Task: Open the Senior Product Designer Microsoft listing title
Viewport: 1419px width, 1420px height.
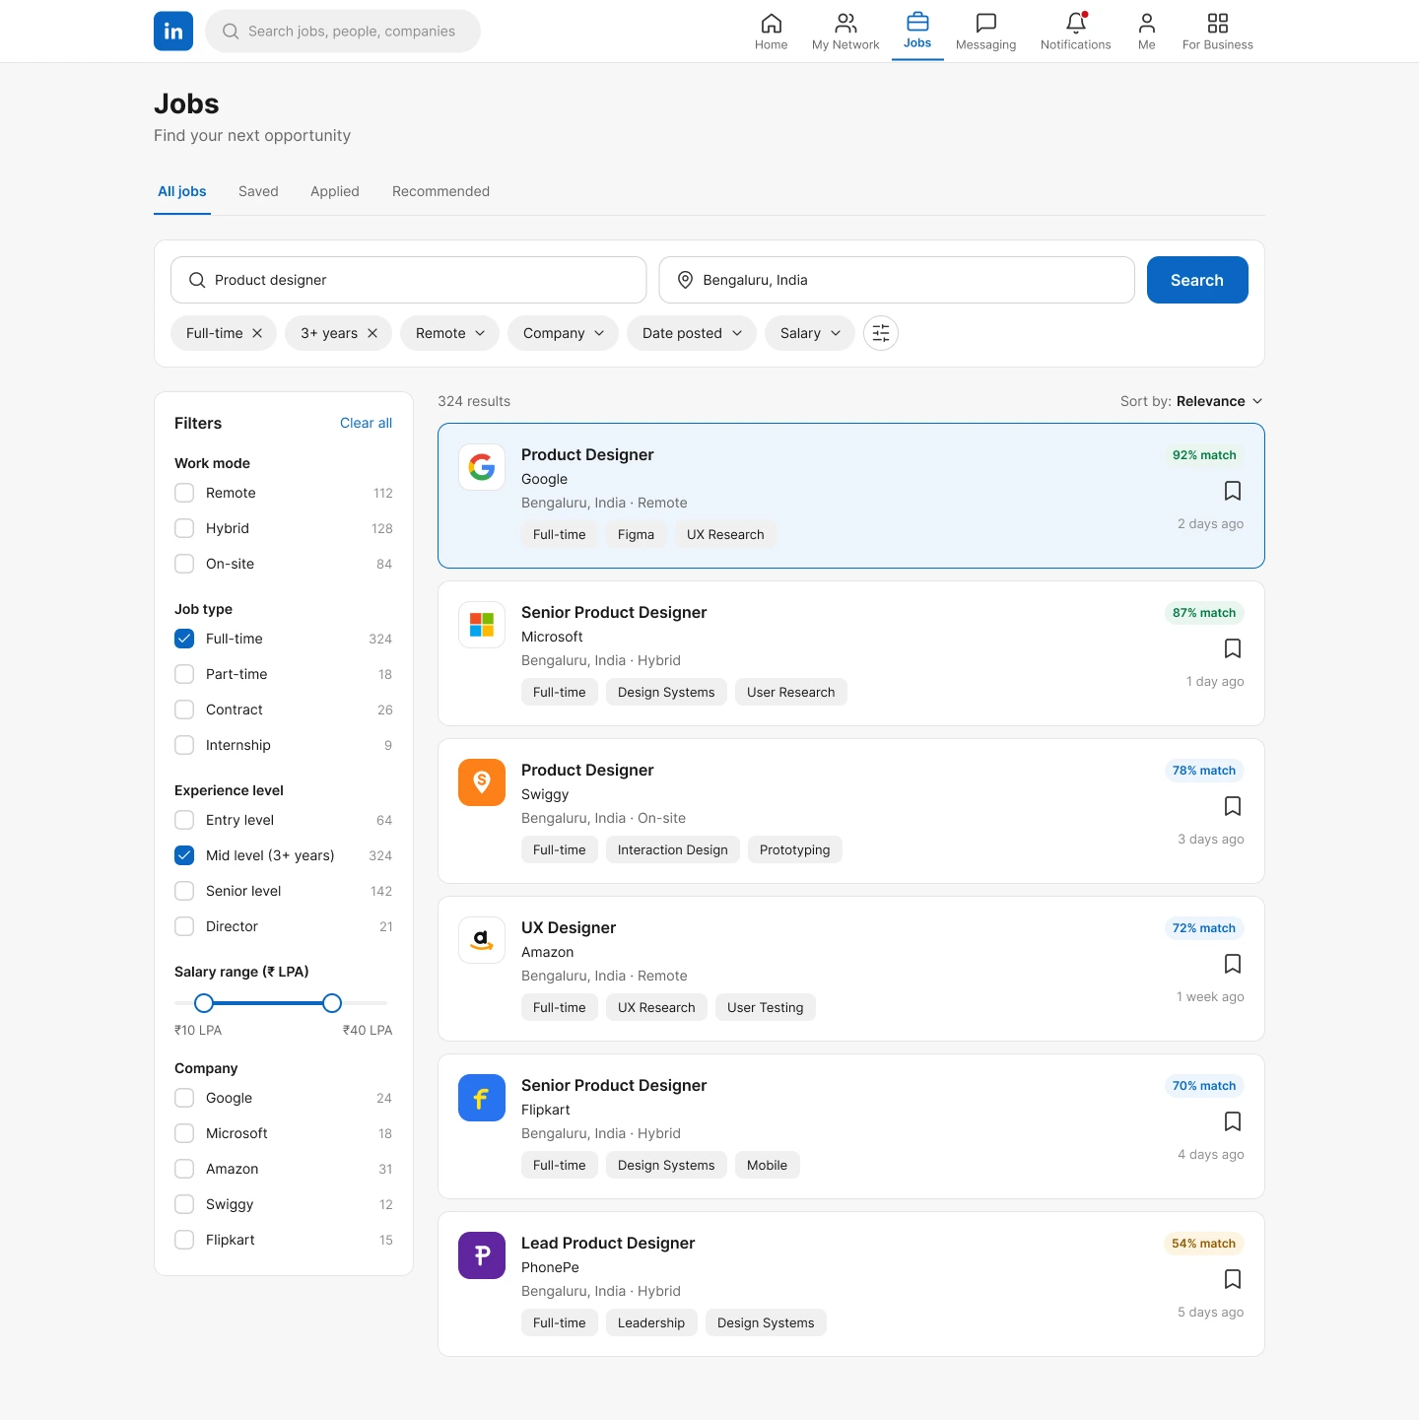Action: (x=614, y=612)
